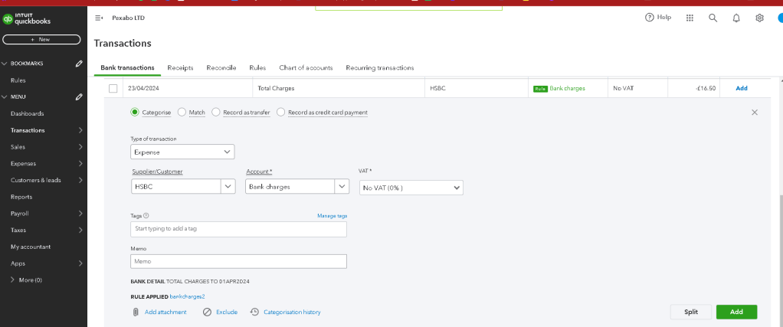Viewport: 783px width, 327px height.
Task: Click the green Add button
Action: 736,312
